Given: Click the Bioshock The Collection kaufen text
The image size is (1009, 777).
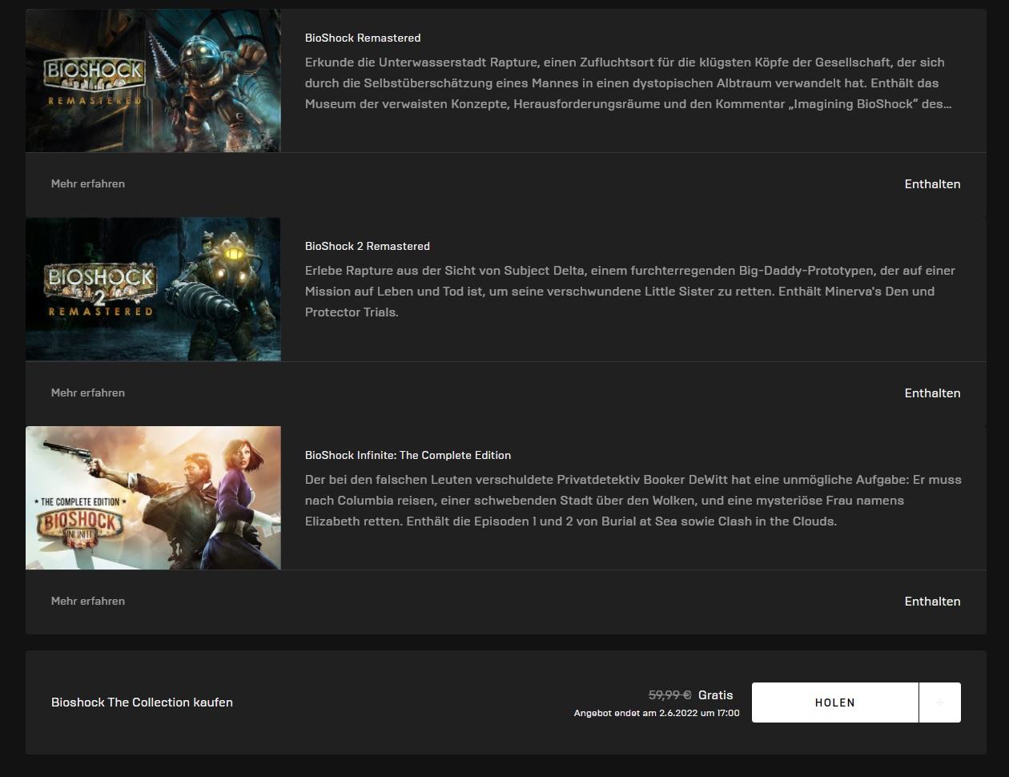Looking at the screenshot, I should 142,702.
